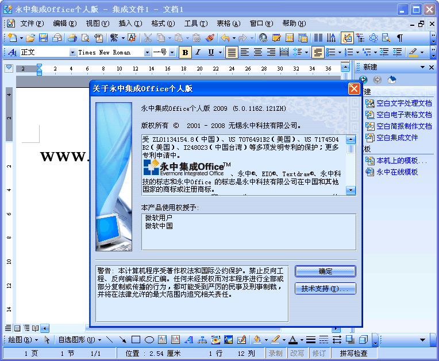Click the font color A swatch

click(293, 340)
